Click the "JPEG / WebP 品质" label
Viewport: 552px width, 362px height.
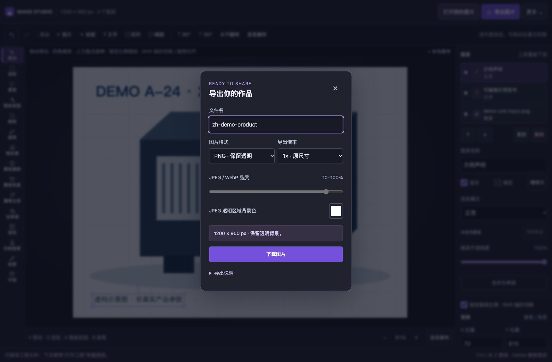pos(229,178)
